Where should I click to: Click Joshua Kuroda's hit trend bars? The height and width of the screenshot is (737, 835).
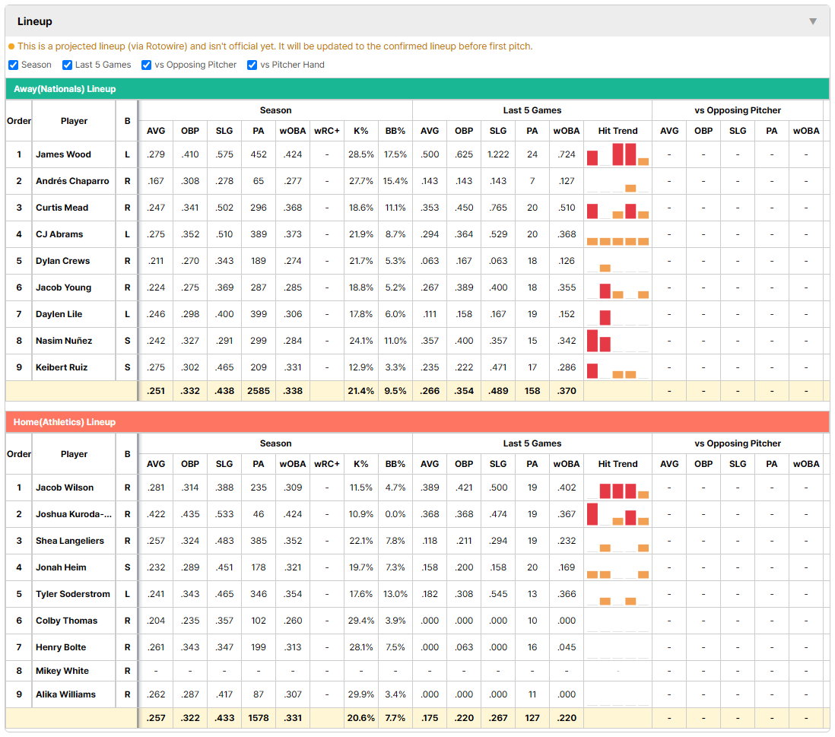[x=618, y=514]
